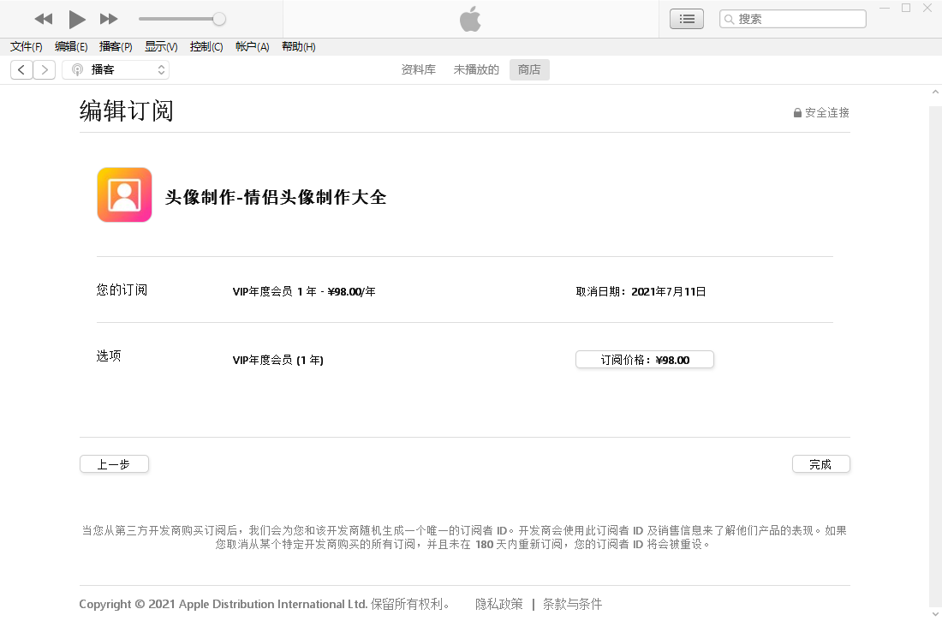Click the 上一步 button

point(114,464)
